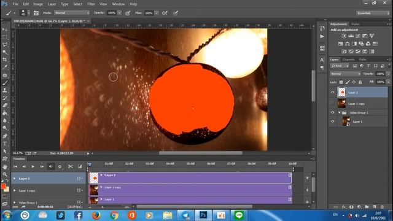This screenshot has width=393, height=221.
Task: Select the Move tool
Action: [5, 29]
